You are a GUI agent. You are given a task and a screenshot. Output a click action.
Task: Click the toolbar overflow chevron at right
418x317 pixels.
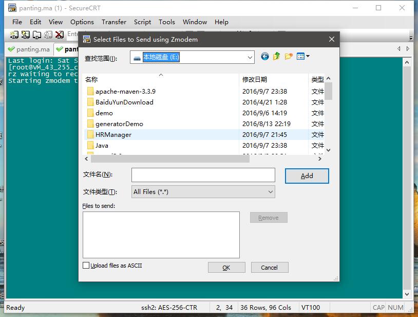pyautogui.click(x=411, y=38)
